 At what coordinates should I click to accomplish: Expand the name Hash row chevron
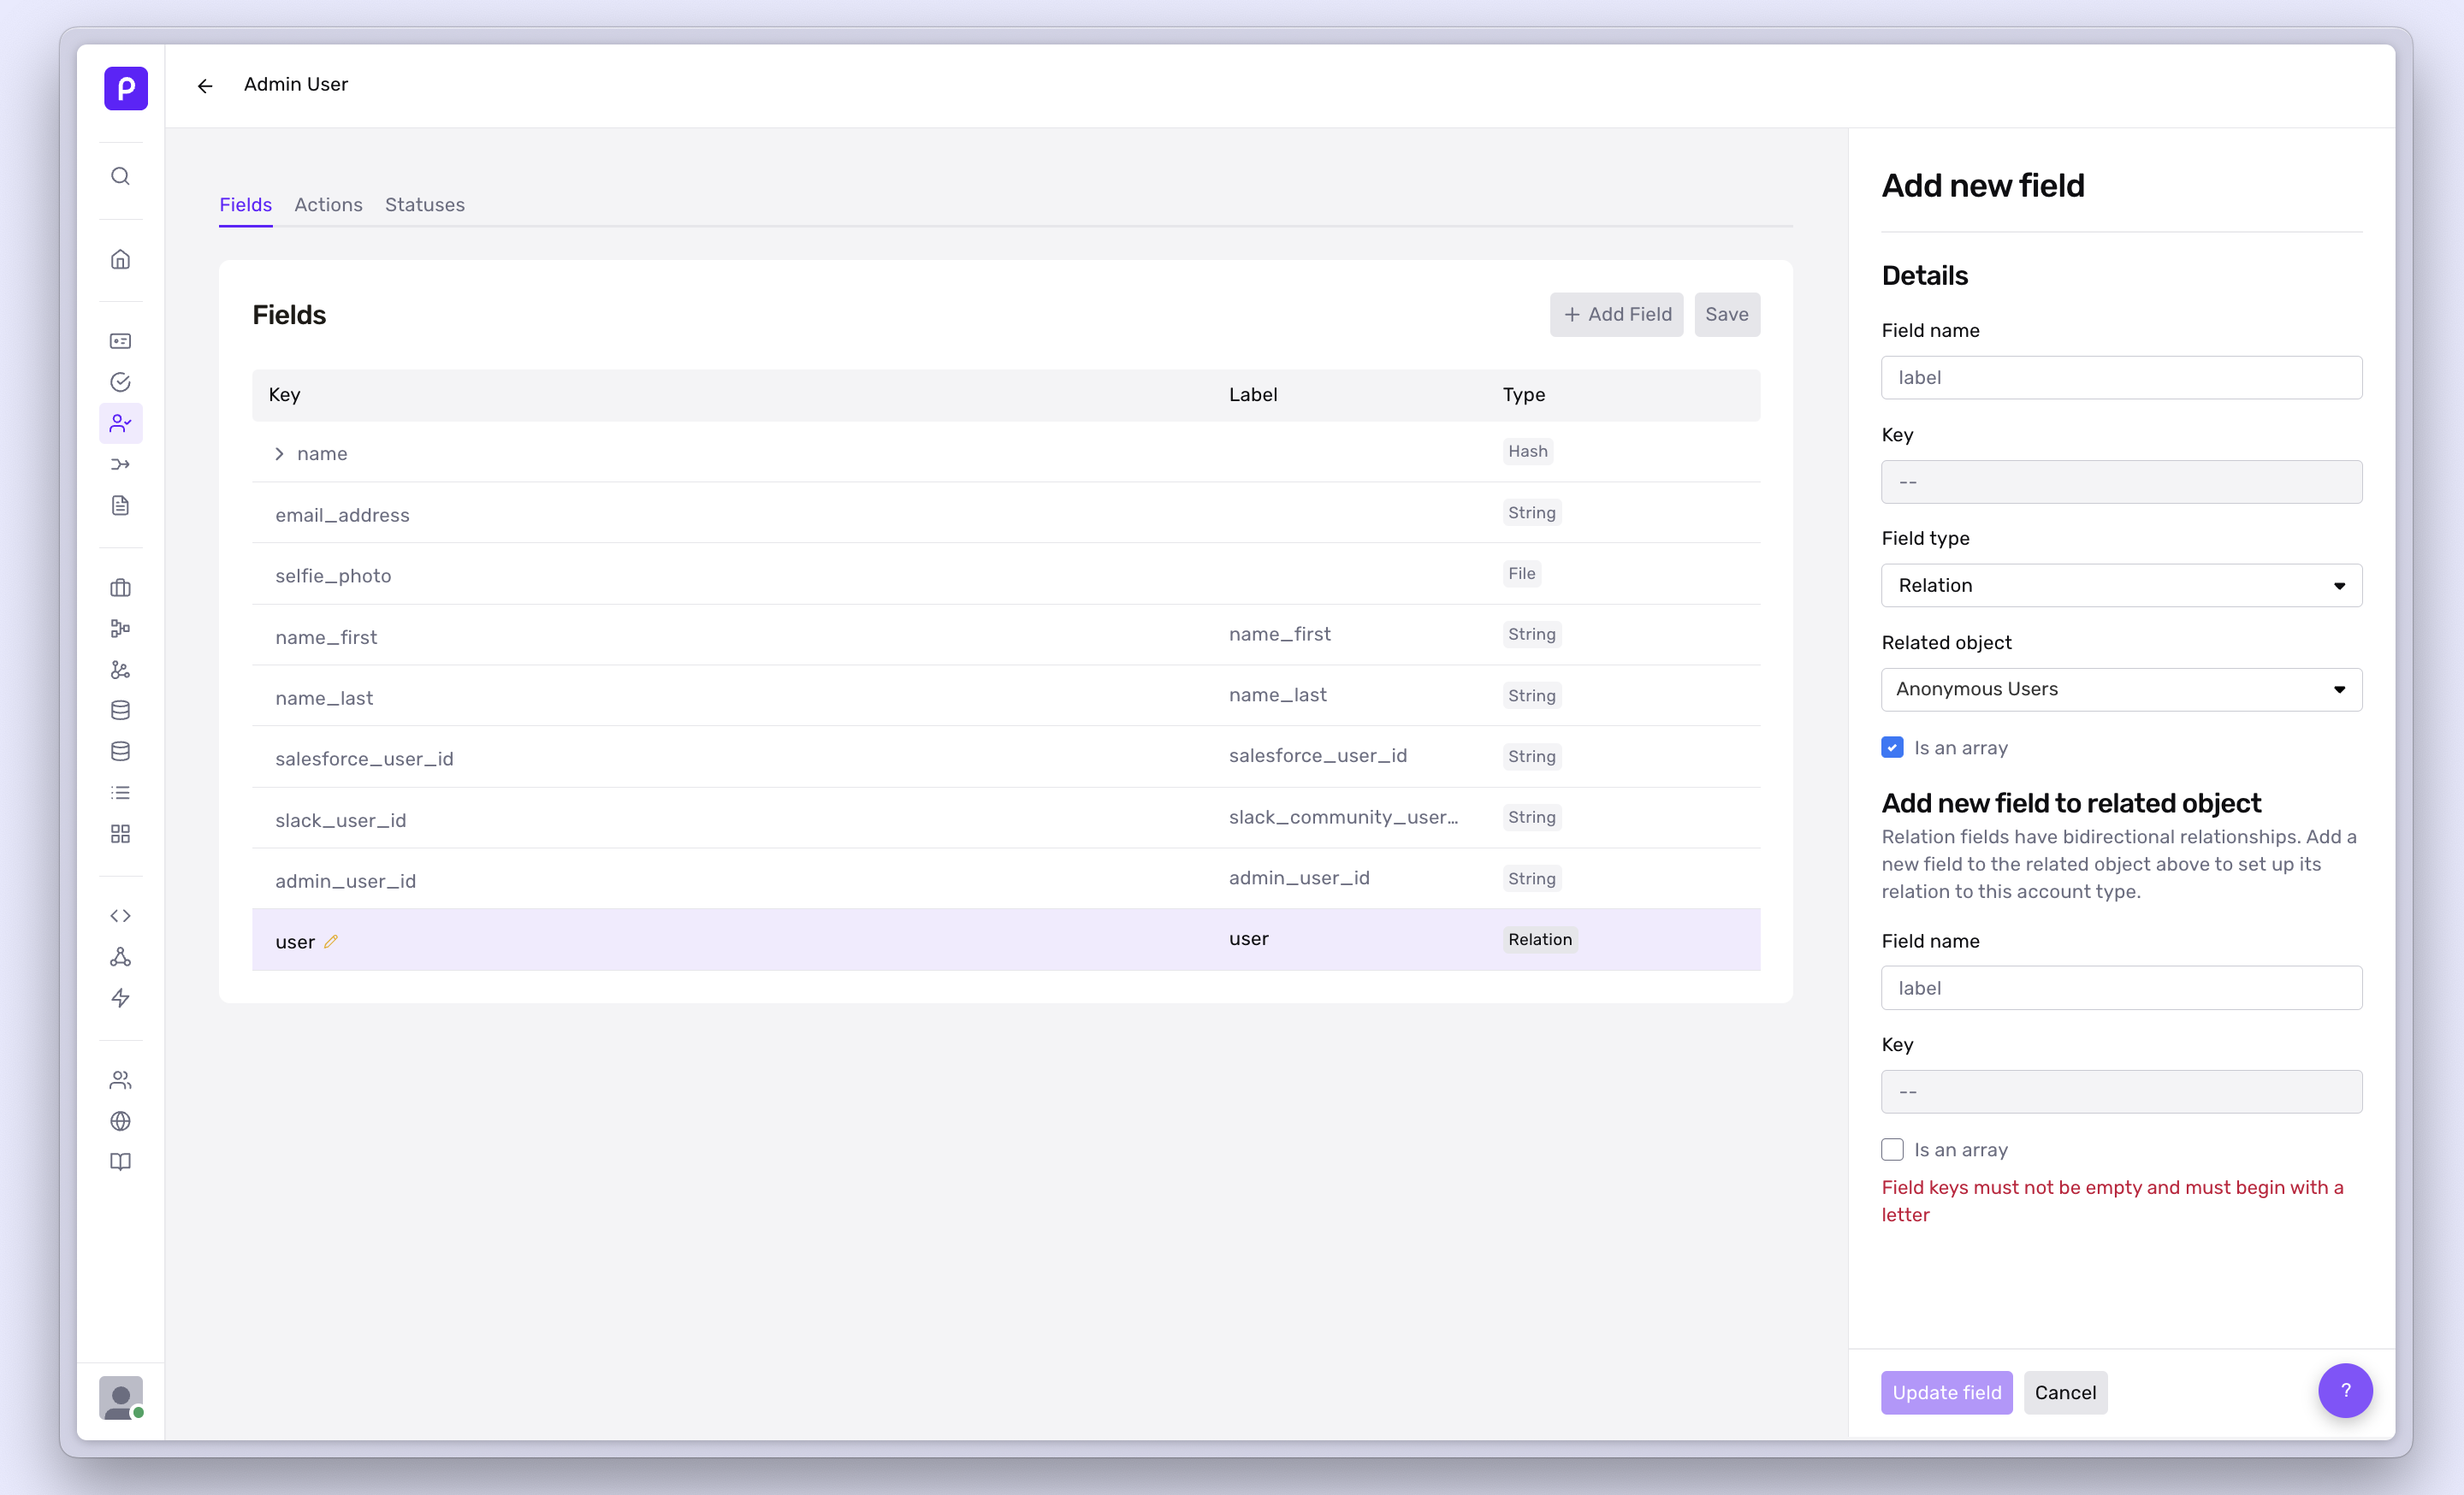click(279, 453)
